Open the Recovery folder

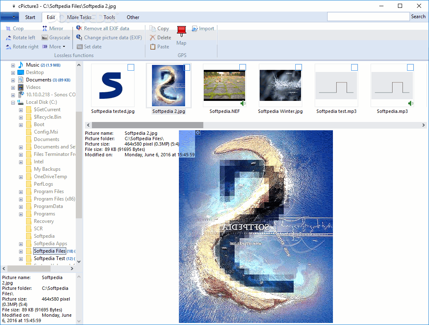(x=44, y=221)
